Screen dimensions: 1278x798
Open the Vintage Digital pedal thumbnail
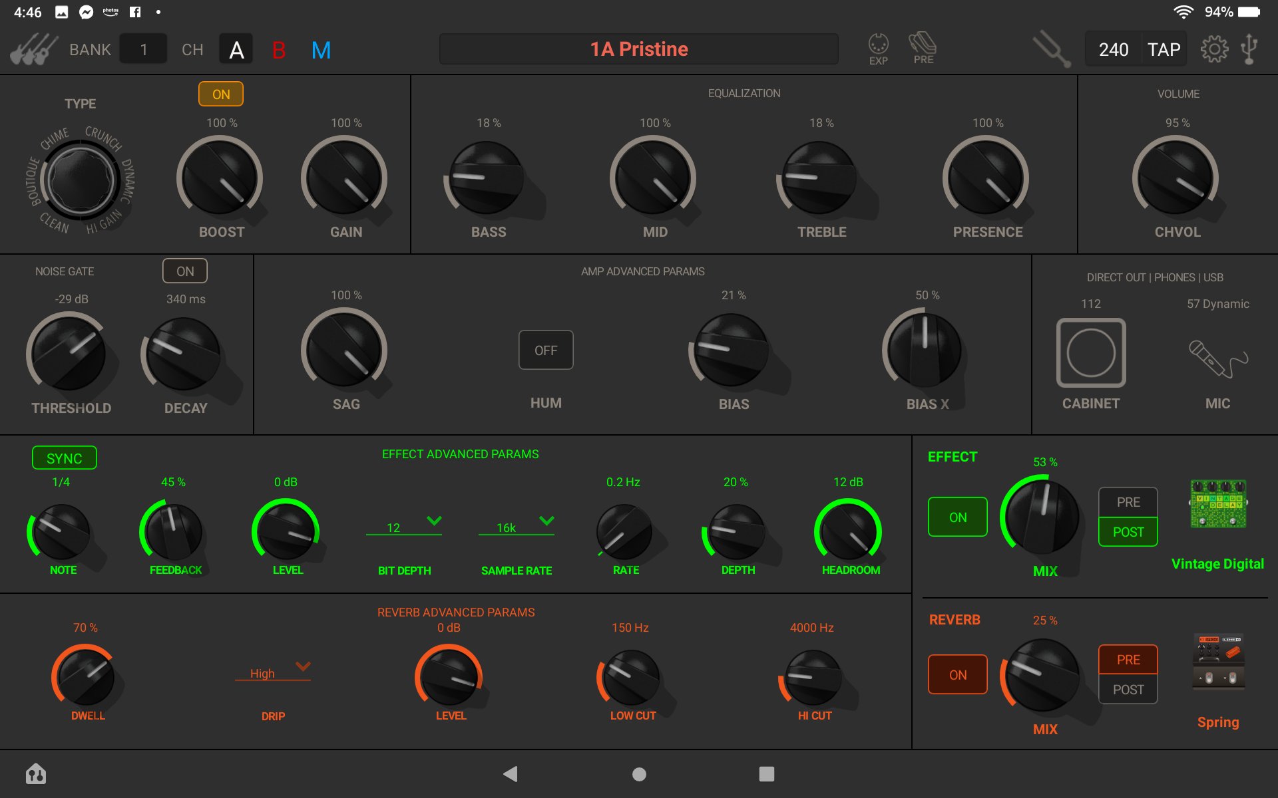coord(1217,504)
